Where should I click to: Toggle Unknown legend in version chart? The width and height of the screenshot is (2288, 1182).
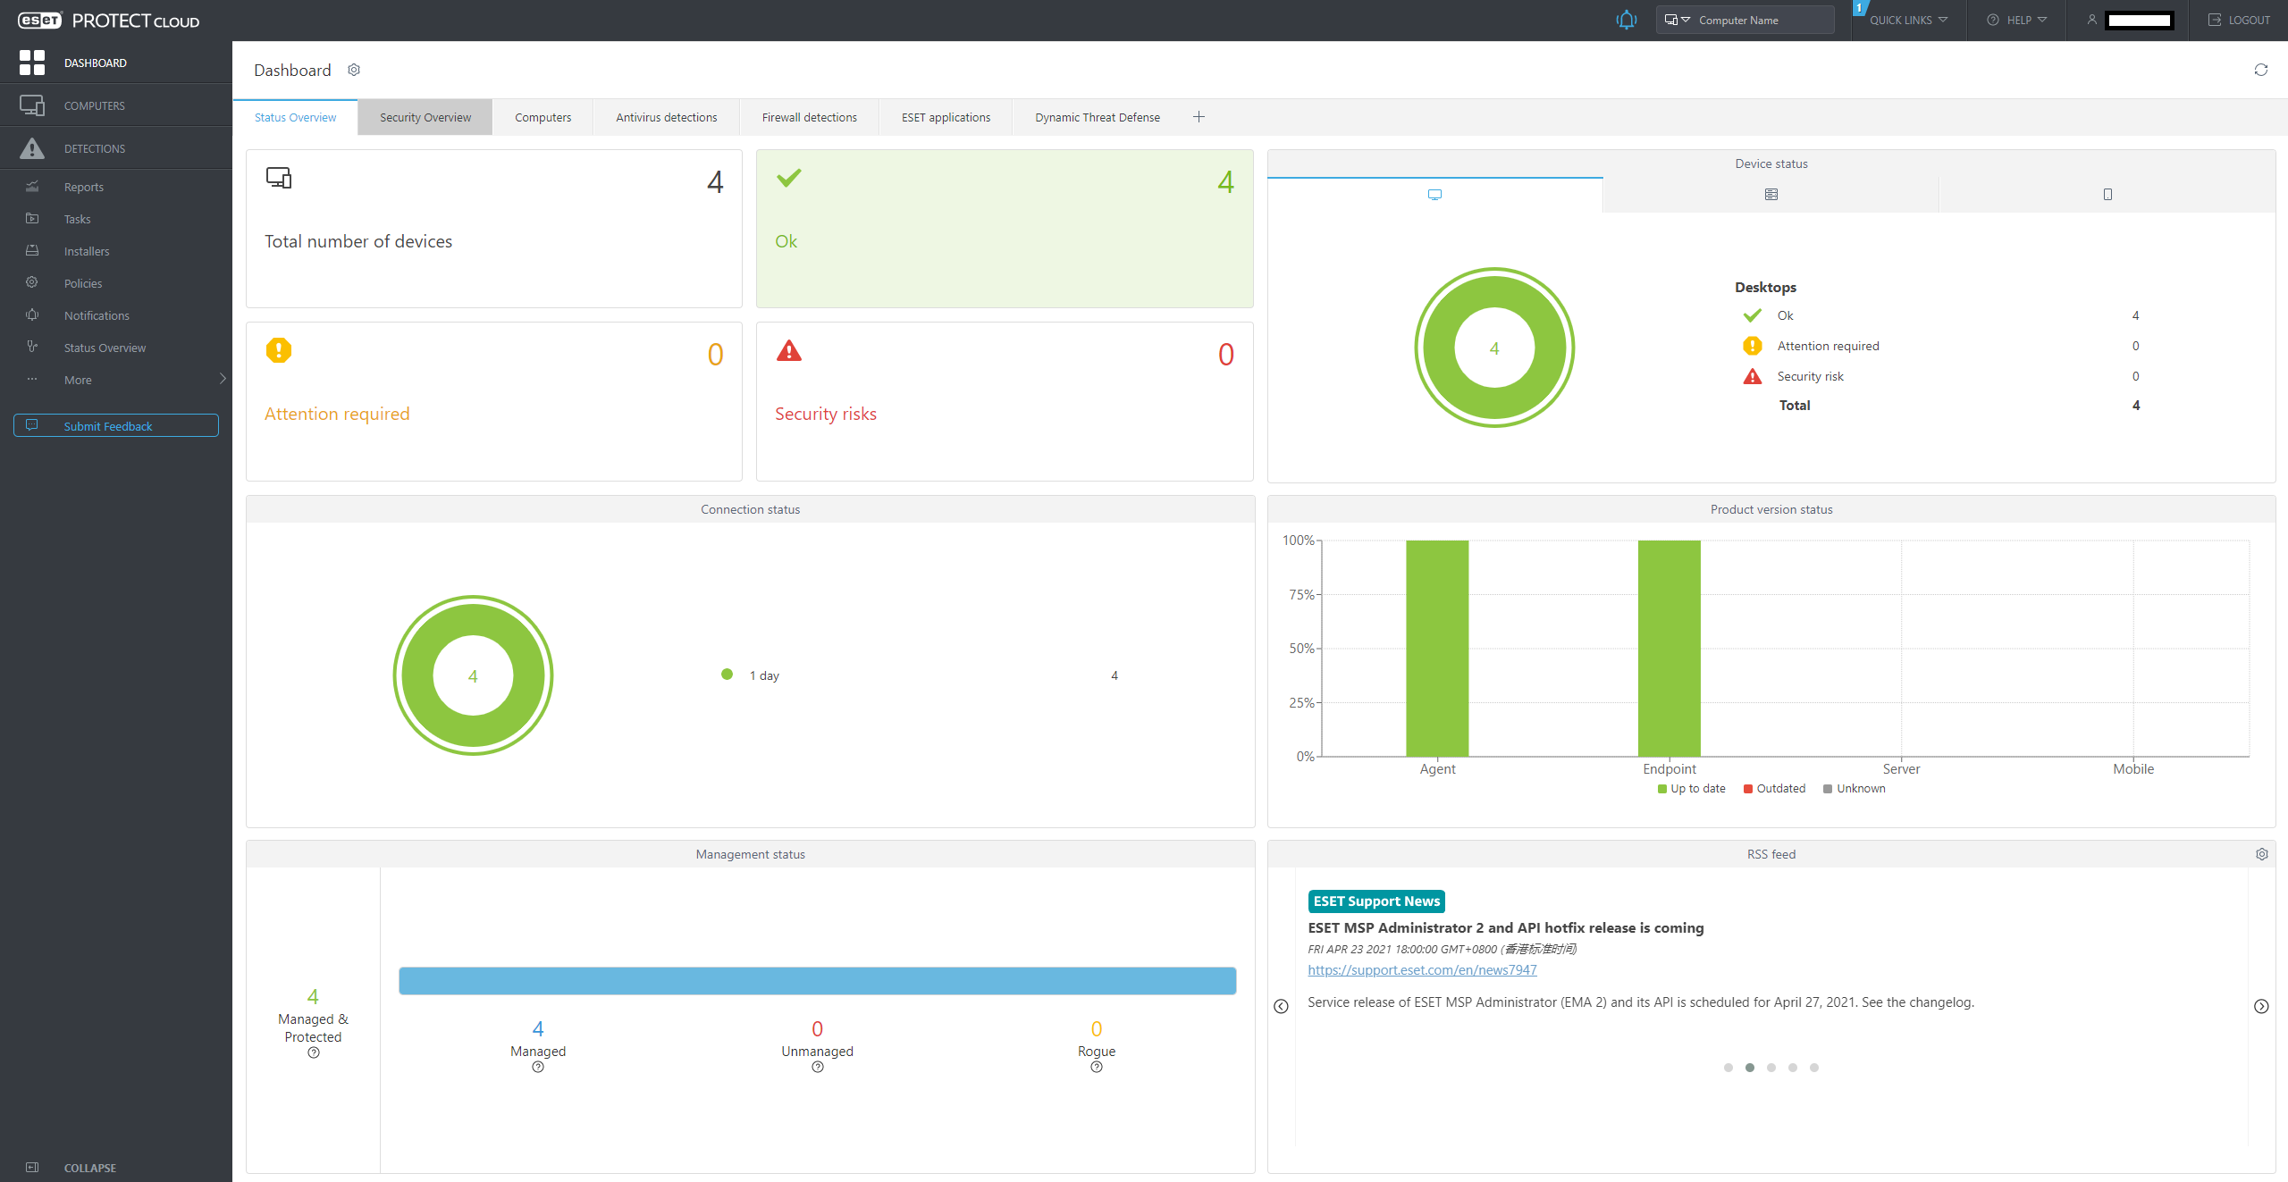click(x=1855, y=788)
